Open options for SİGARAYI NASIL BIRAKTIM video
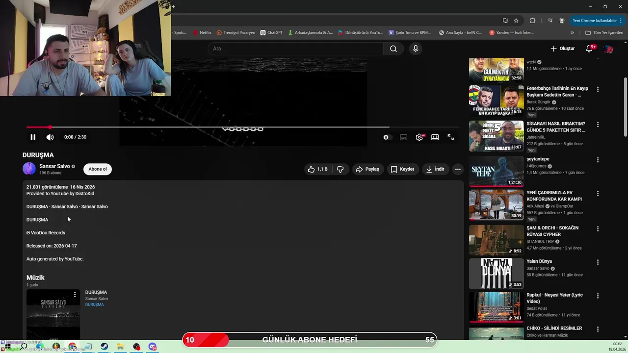This screenshot has width=628, height=353. pyautogui.click(x=598, y=125)
